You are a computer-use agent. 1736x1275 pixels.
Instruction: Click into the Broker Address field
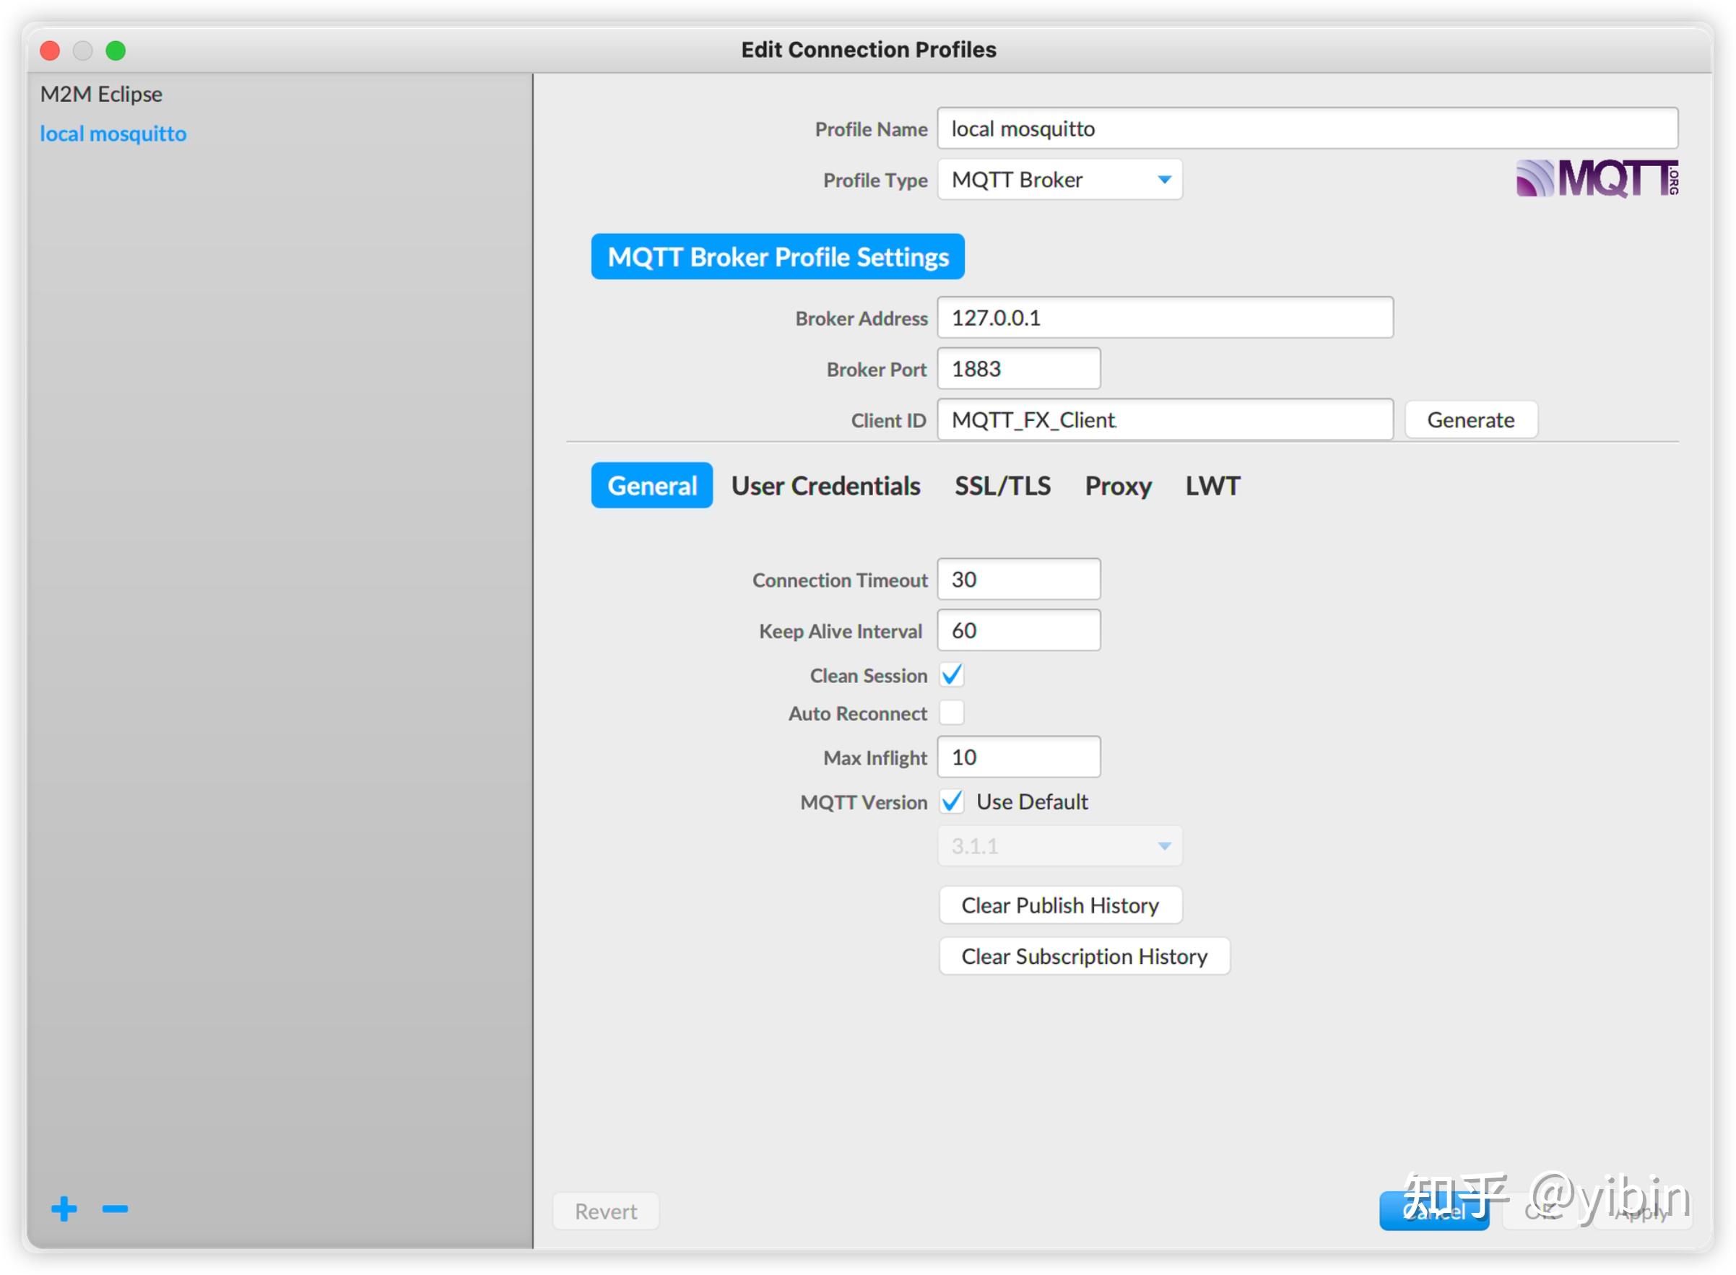point(1164,318)
